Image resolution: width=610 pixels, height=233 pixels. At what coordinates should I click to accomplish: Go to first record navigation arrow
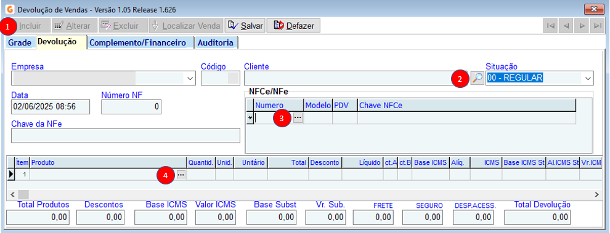550,26
